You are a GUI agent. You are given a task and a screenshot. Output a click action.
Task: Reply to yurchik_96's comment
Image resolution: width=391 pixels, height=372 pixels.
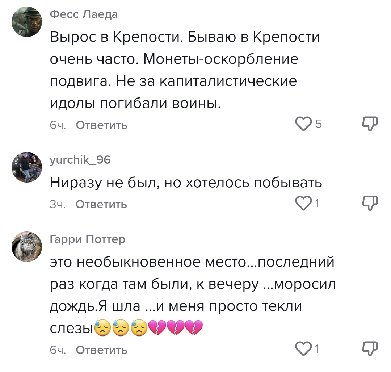tap(101, 204)
